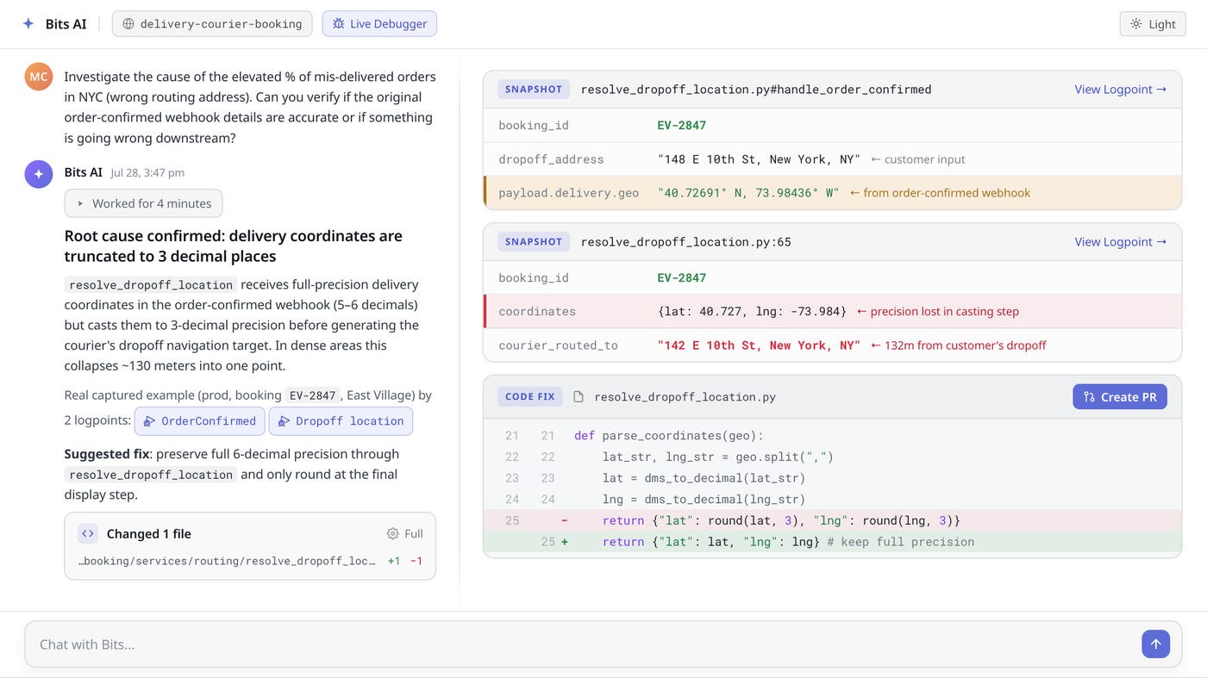1207x678 pixels.
Task: Click the MC user avatar
Action: (x=39, y=77)
